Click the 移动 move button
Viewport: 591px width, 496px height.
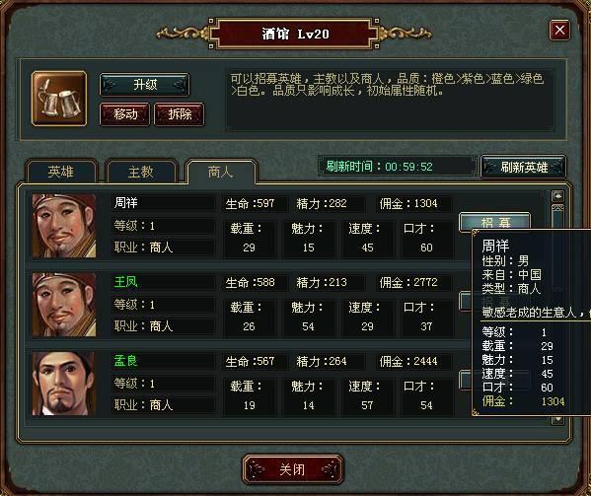point(124,114)
